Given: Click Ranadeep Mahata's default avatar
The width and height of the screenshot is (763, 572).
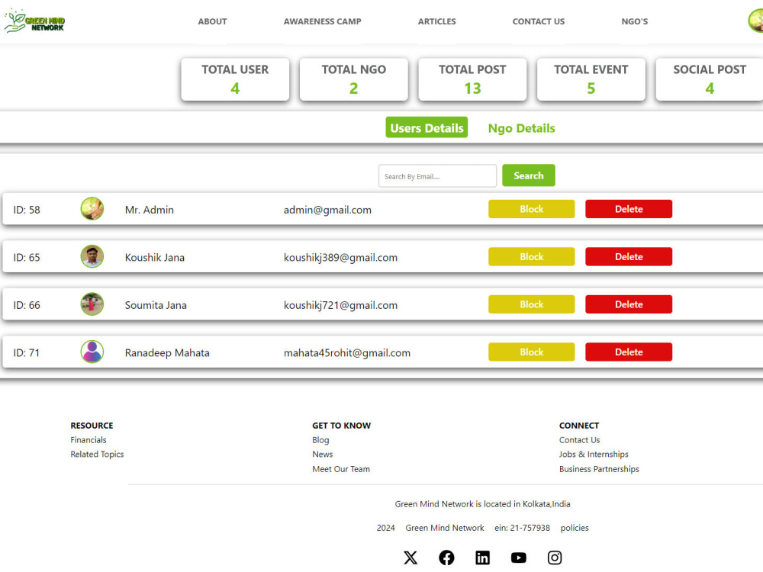Looking at the screenshot, I should (x=92, y=352).
